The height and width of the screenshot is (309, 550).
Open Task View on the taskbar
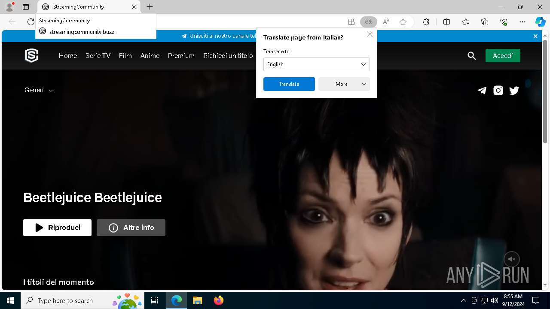click(x=155, y=300)
